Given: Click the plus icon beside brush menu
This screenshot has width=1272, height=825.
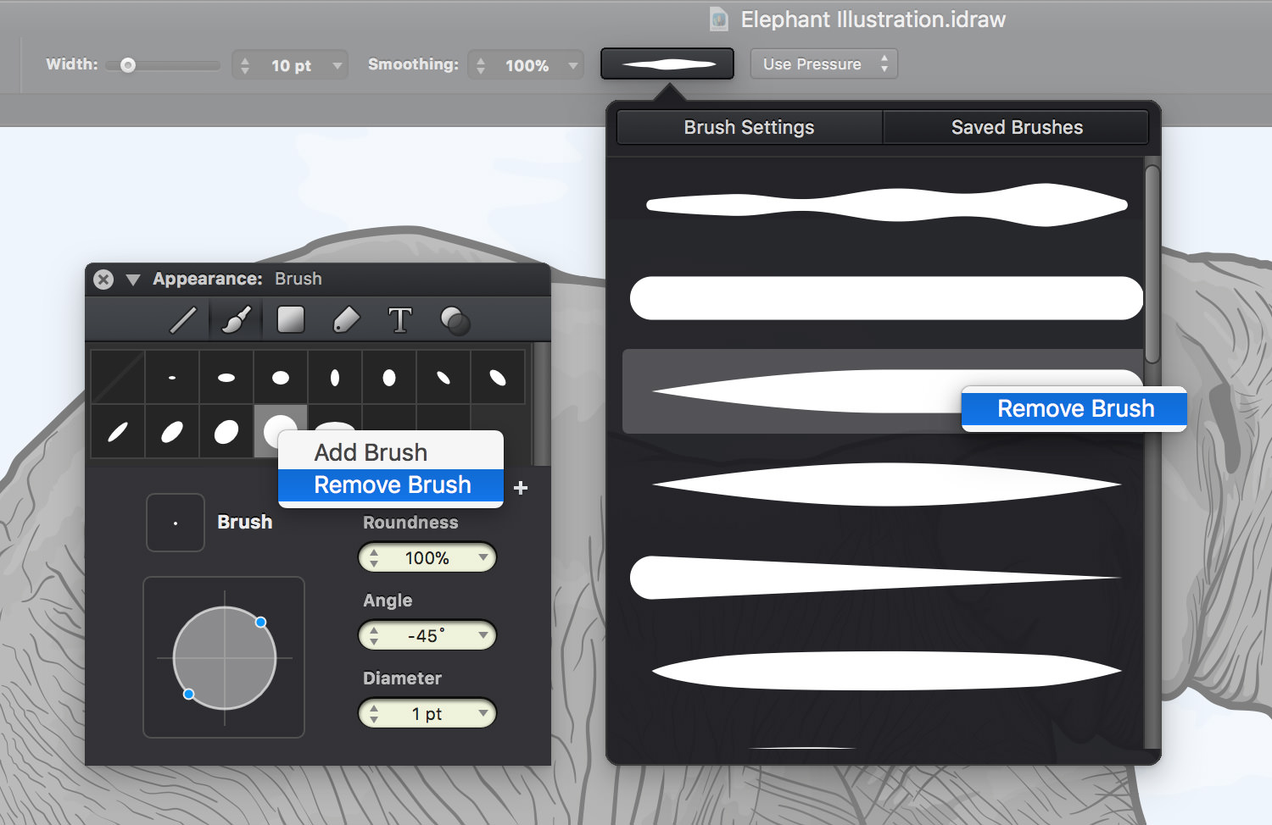Looking at the screenshot, I should (x=521, y=488).
